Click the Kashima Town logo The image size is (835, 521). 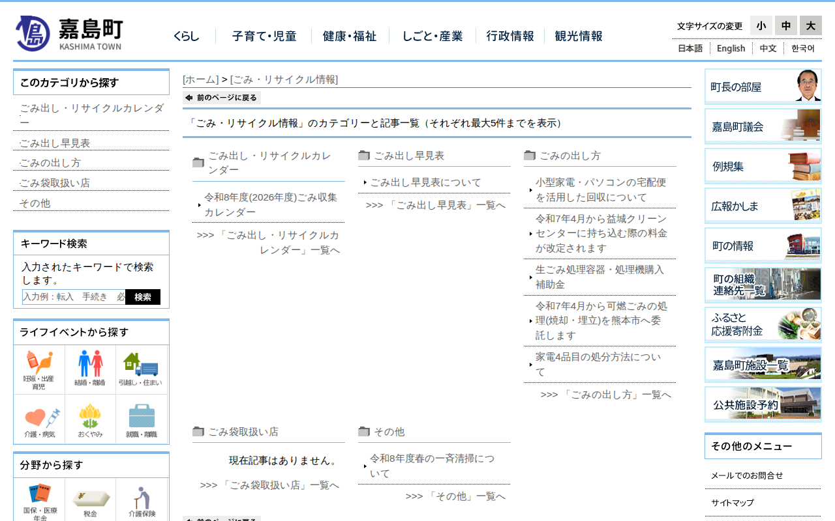[68, 33]
